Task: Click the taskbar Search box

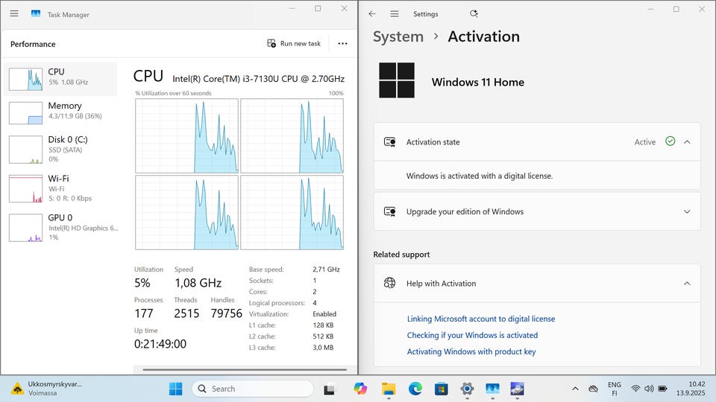Action: 253,389
